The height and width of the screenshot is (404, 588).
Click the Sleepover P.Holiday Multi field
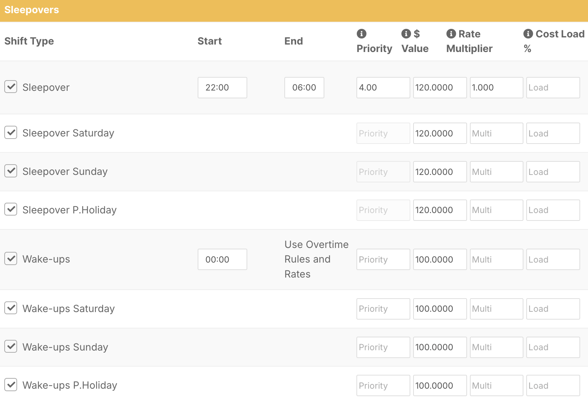497,210
